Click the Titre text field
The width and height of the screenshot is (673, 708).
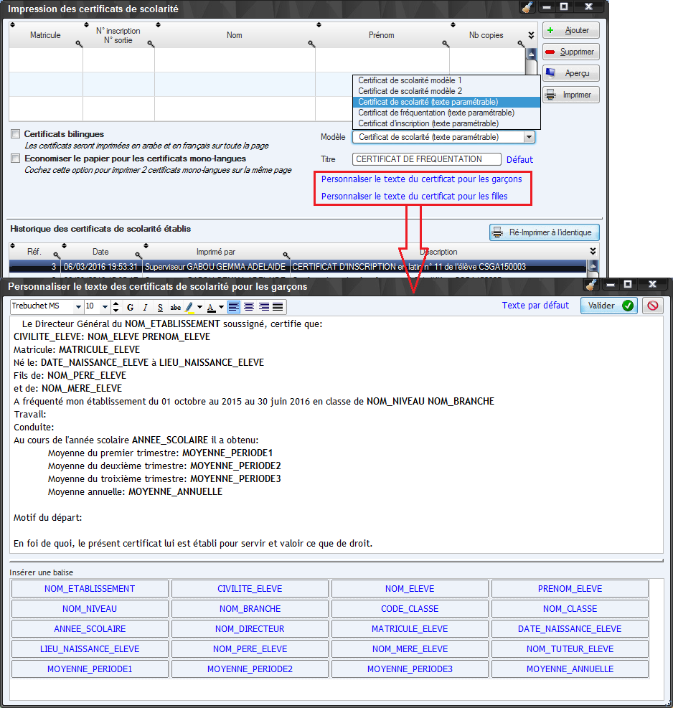(427, 159)
